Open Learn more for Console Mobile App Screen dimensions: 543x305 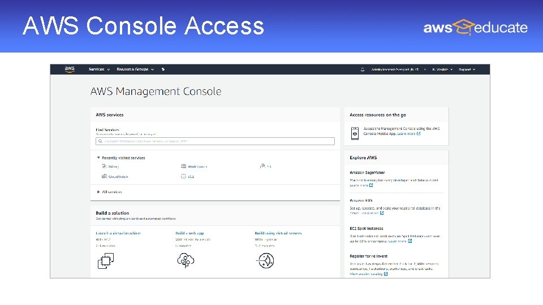pos(406,134)
